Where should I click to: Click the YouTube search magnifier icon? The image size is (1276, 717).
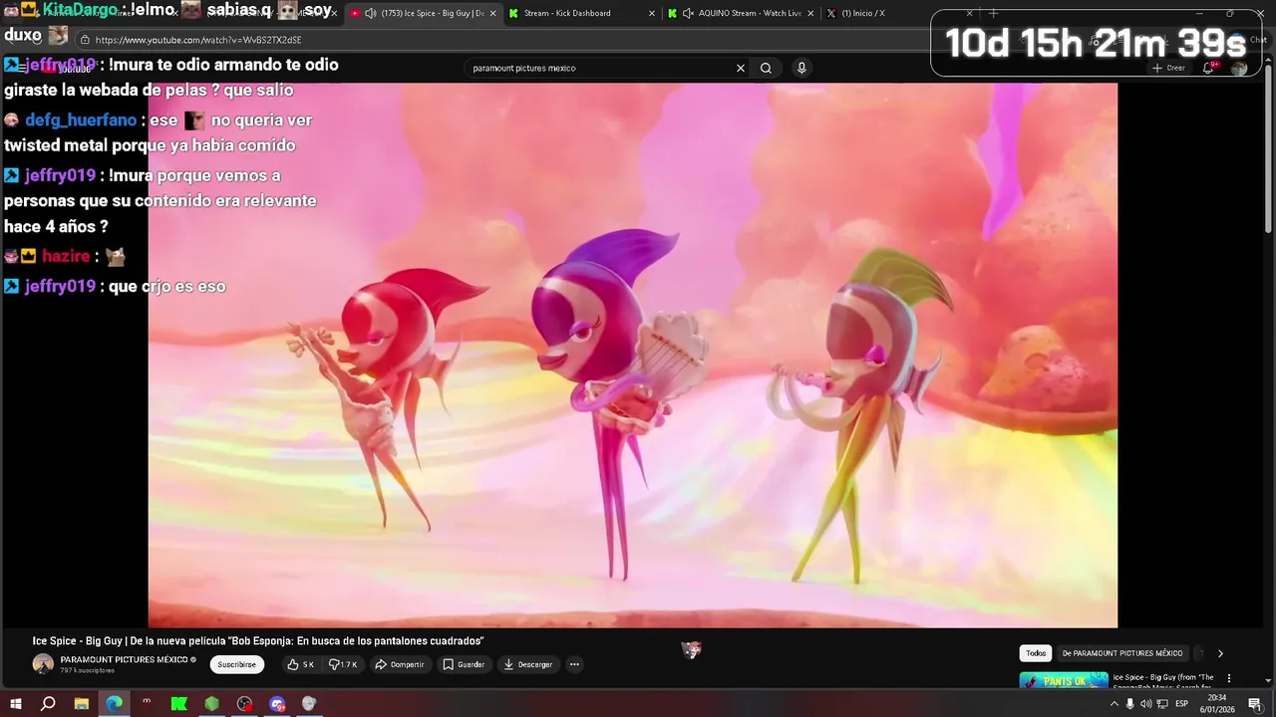pyautogui.click(x=766, y=68)
